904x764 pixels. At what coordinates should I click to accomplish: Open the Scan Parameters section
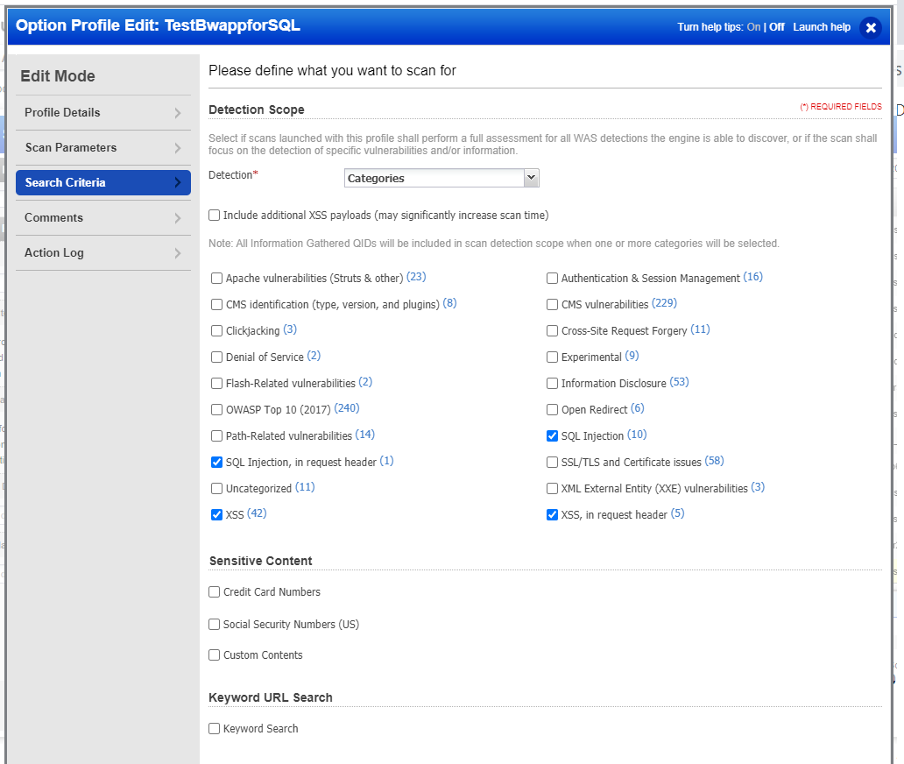point(103,147)
